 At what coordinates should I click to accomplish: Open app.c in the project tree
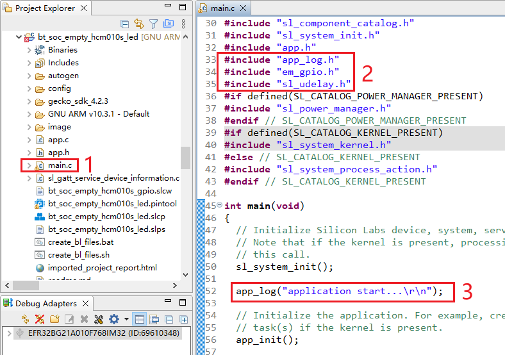pyautogui.click(x=58, y=140)
